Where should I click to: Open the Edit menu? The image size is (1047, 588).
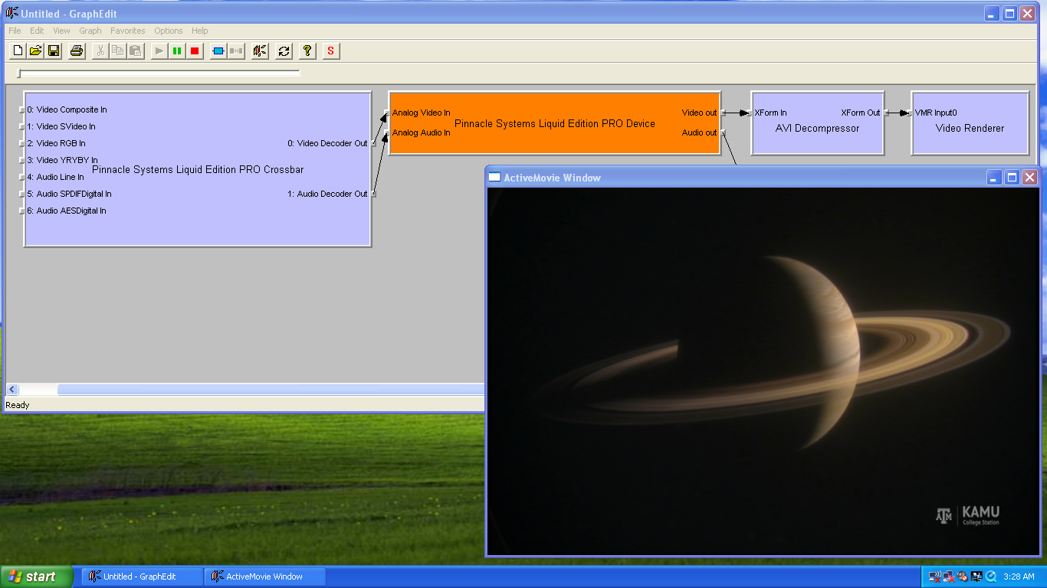pyautogui.click(x=37, y=31)
